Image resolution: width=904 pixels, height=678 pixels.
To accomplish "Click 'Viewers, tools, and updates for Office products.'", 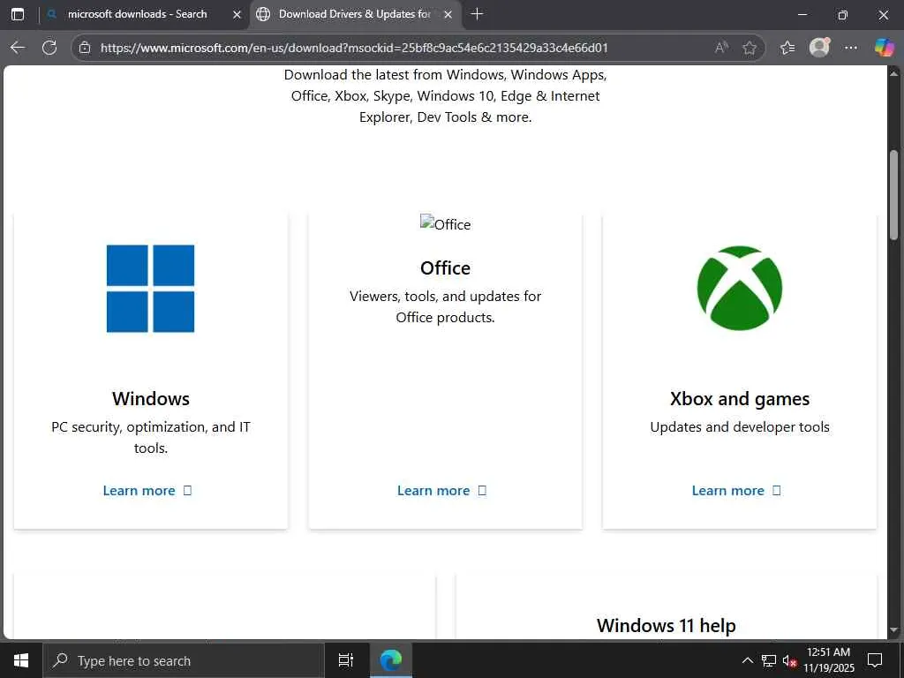I will pyautogui.click(x=445, y=306).
